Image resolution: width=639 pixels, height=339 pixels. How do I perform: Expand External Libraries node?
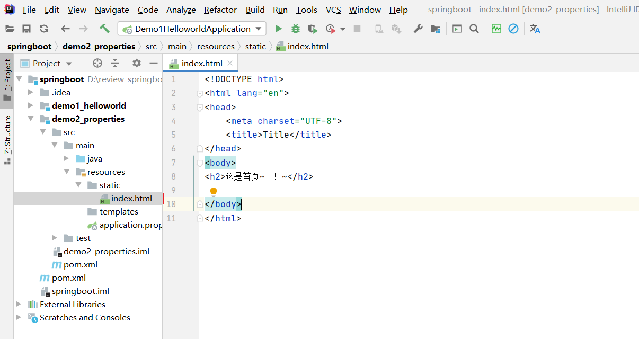pos(19,304)
